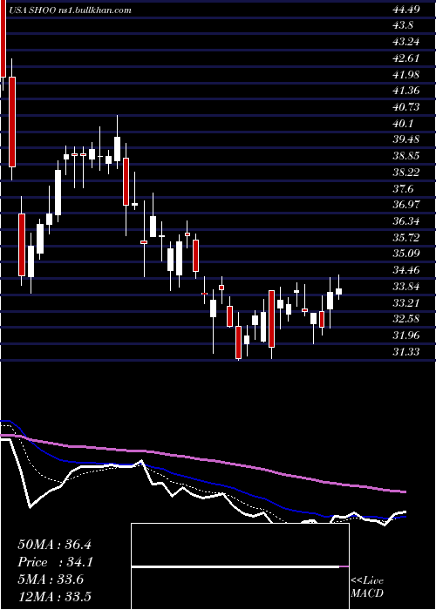
Task: Select the 31.96 price axis label
Action: pos(406,335)
